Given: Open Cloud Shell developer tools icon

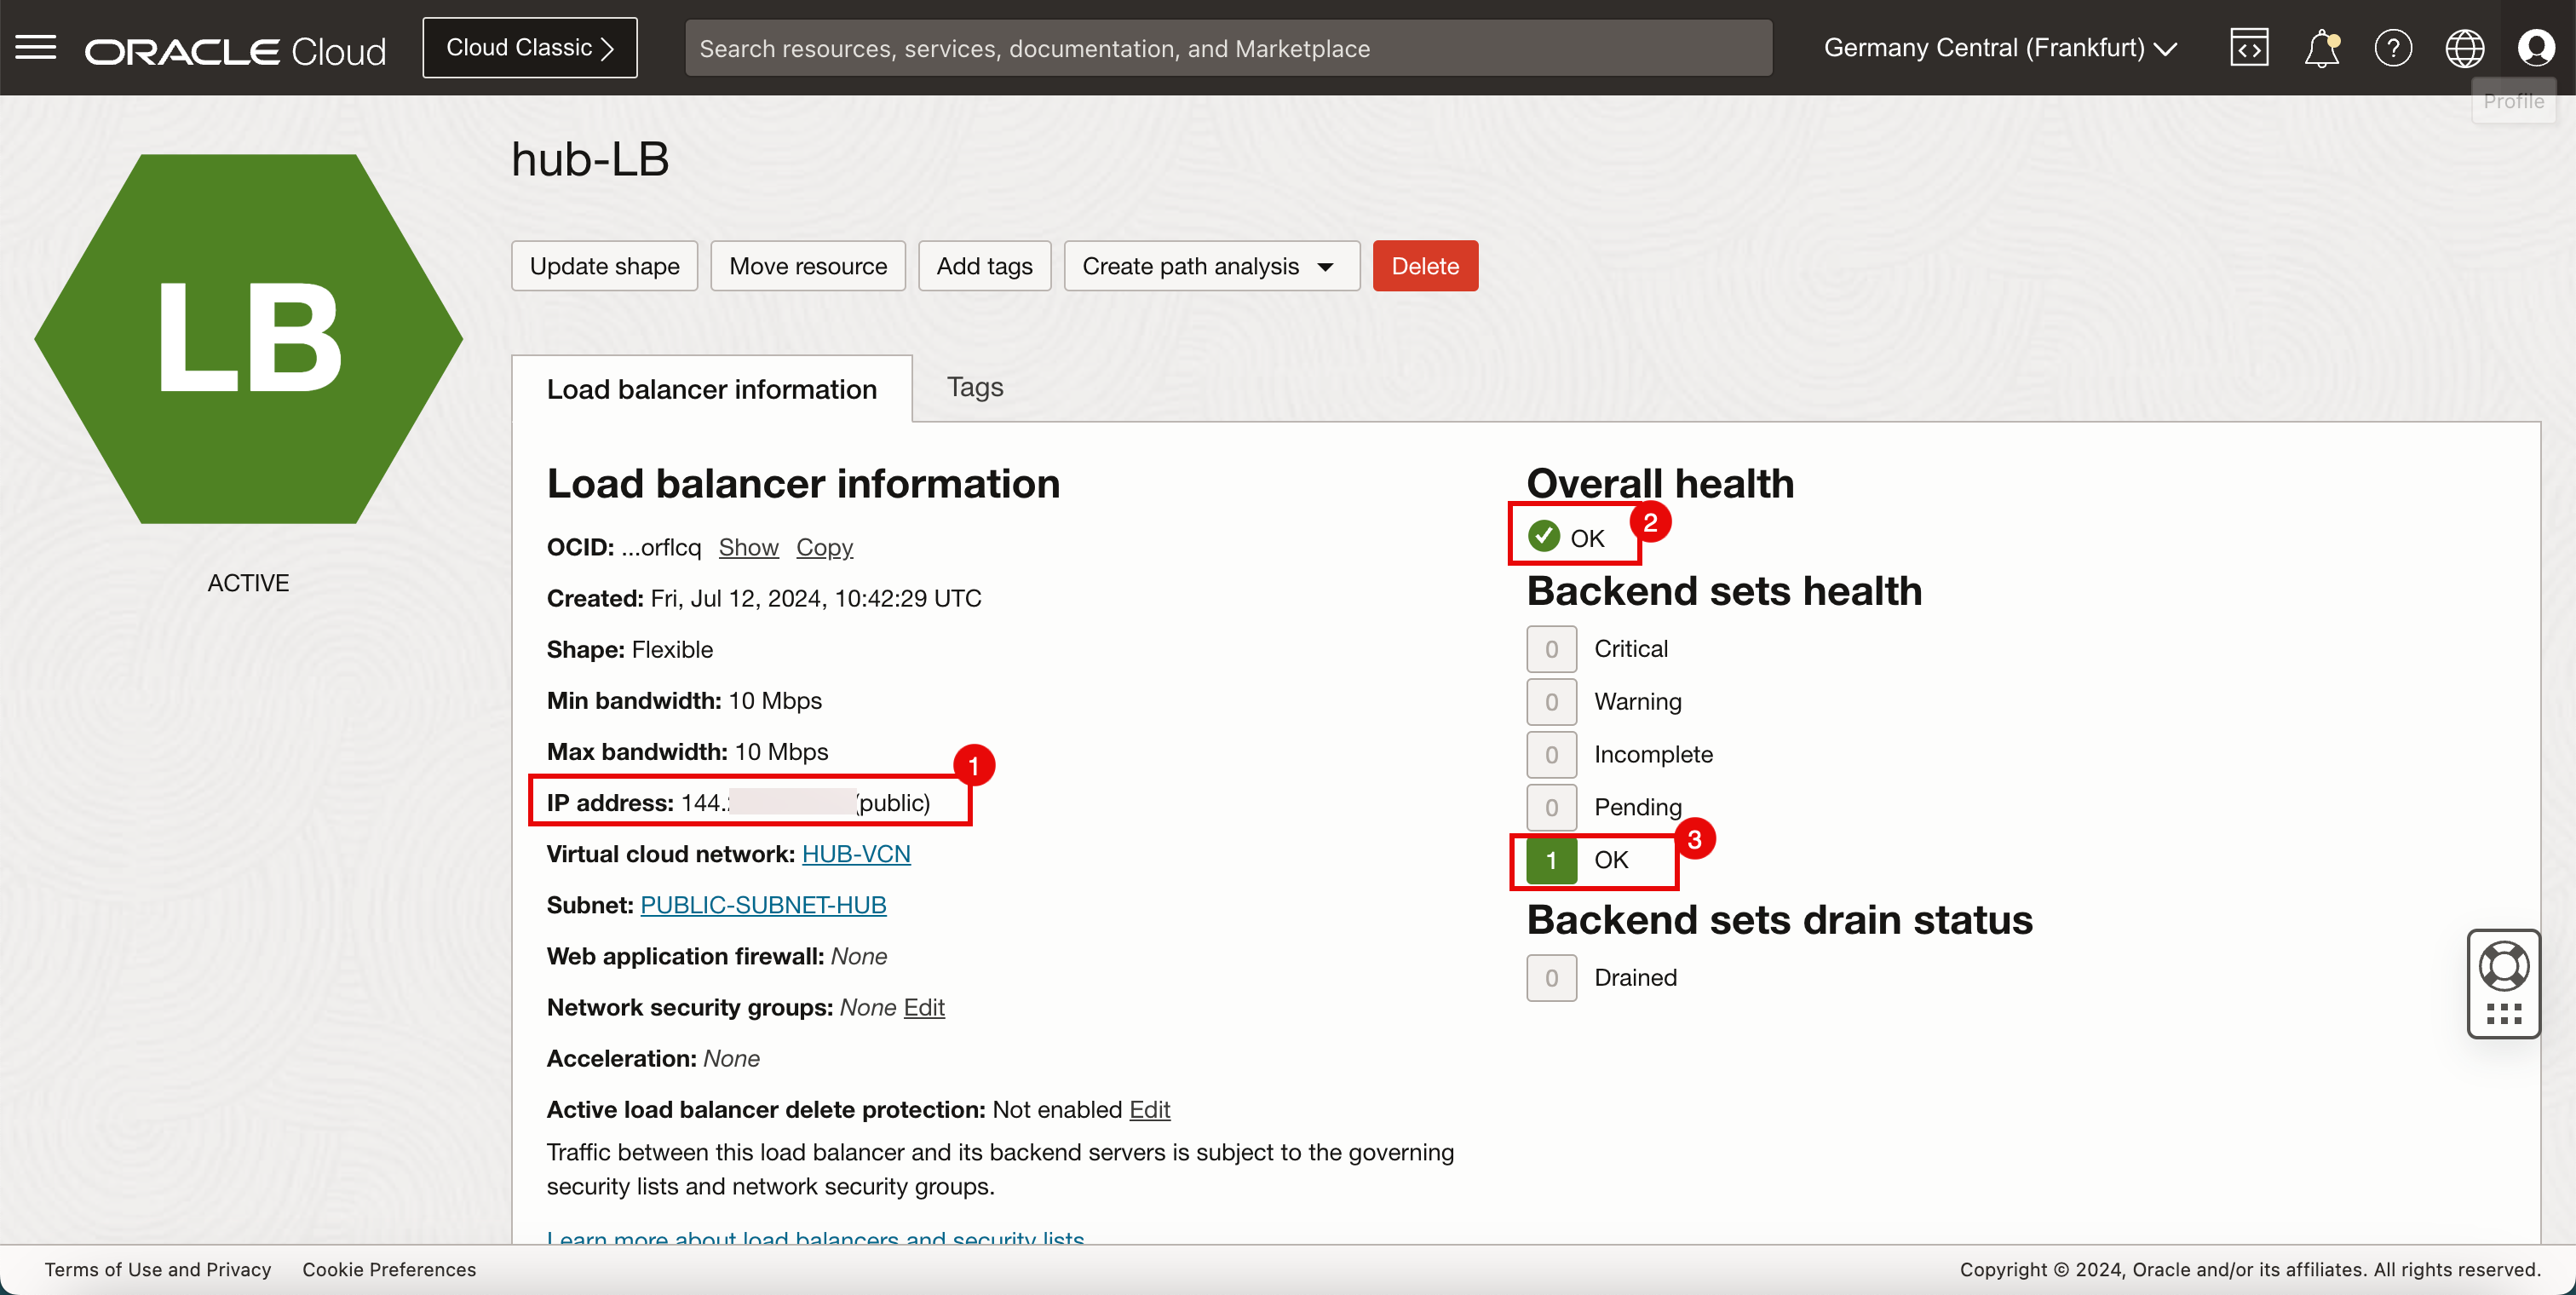Looking at the screenshot, I should coord(2249,48).
